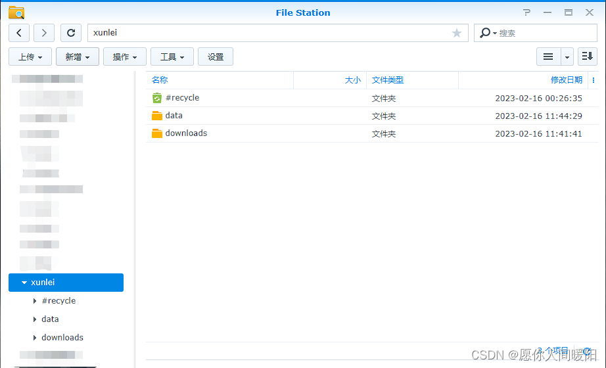Refresh the current folder listing
This screenshot has width=606, height=368.
tap(71, 33)
